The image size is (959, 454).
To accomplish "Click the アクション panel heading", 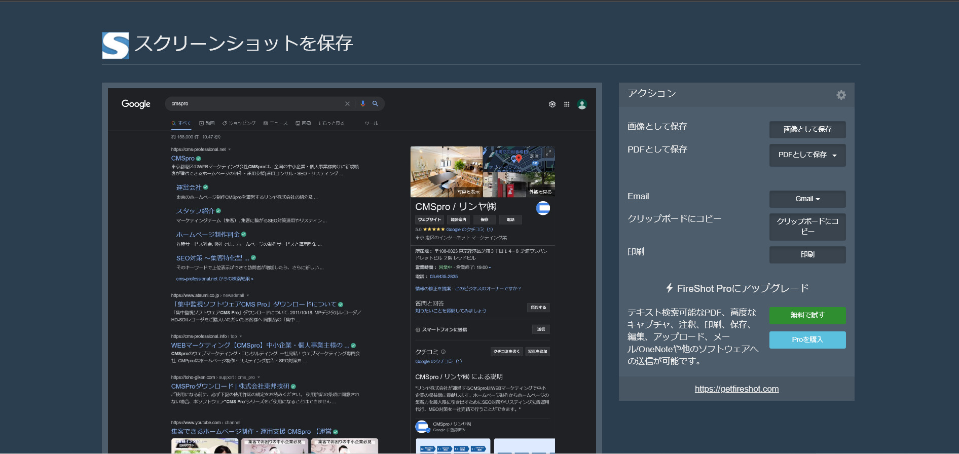I will tap(652, 93).
